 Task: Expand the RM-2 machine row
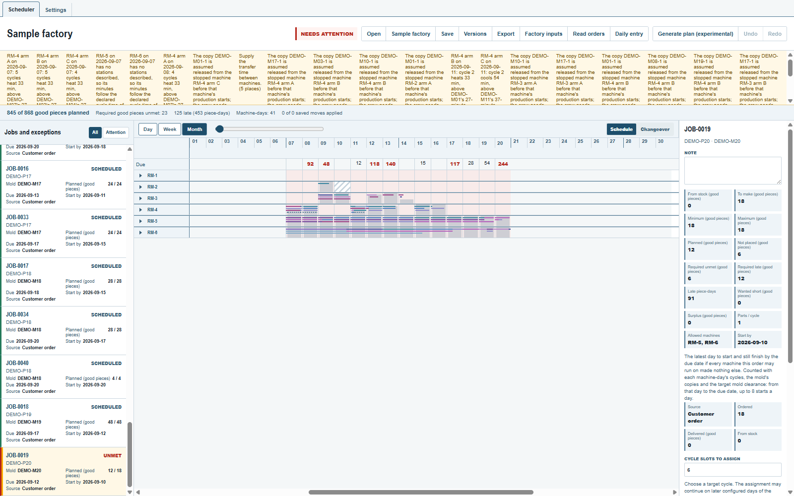point(141,187)
